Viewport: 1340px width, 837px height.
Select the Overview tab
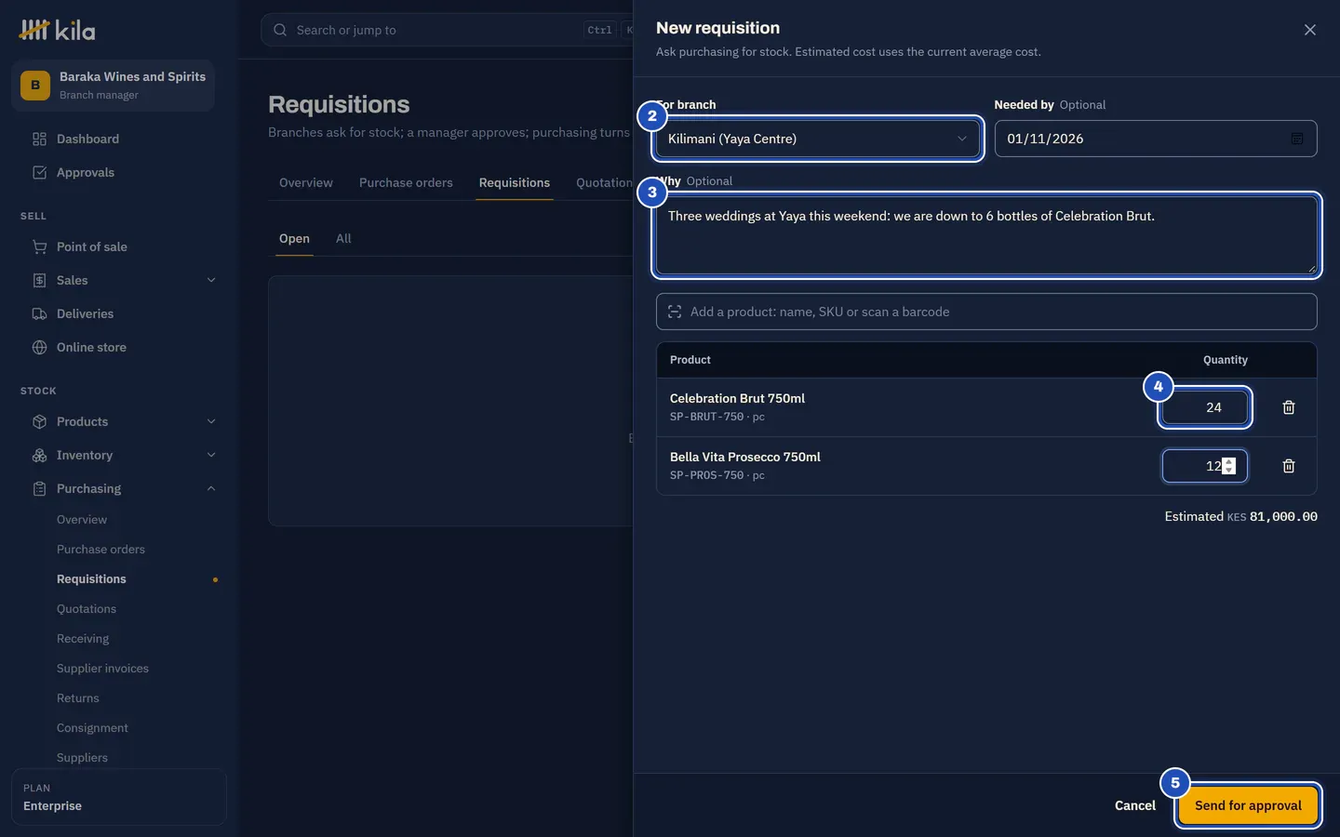click(306, 182)
